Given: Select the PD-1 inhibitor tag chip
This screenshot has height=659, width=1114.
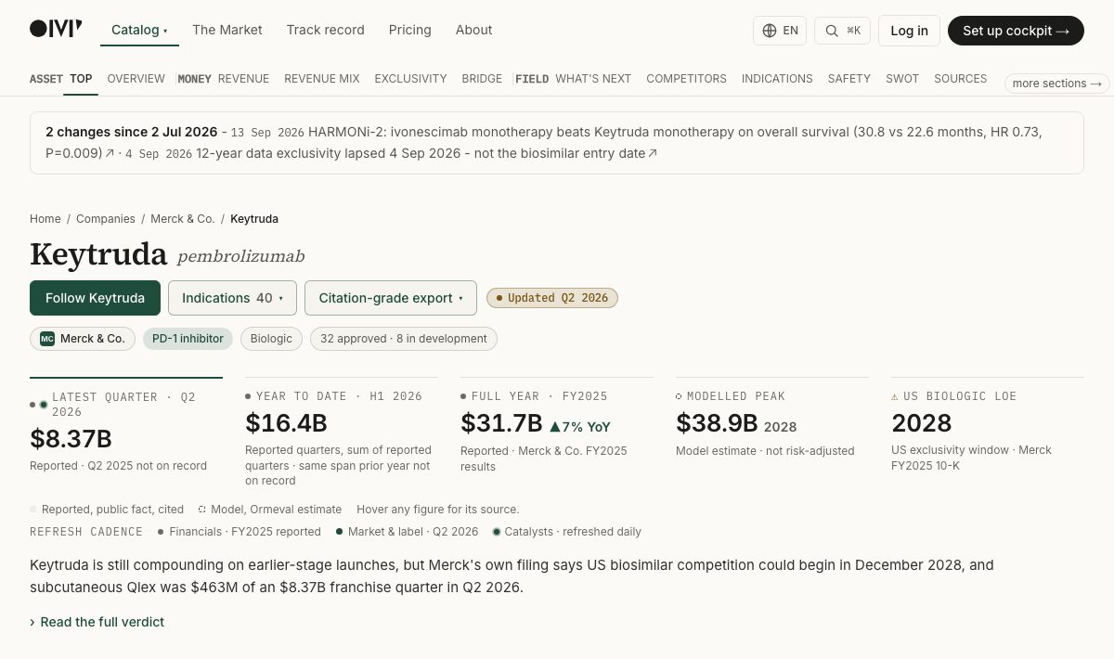Looking at the screenshot, I should 188,339.
